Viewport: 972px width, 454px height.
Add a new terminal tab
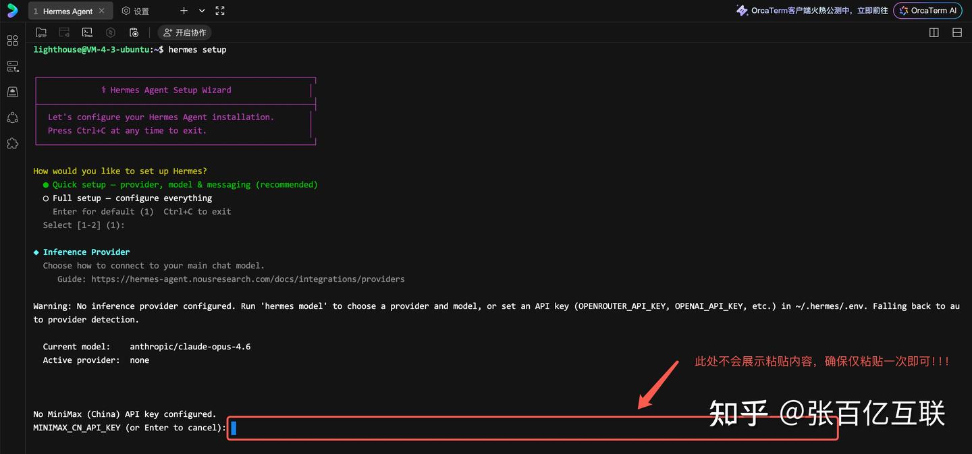(x=184, y=11)
